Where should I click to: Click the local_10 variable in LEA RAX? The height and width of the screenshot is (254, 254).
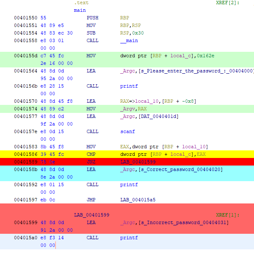coord(145,101)
